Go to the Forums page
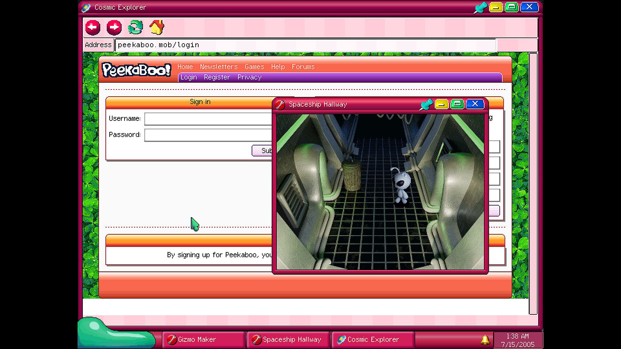The height and width of the screenshot is (349, 621). click(x=303, y=67)
